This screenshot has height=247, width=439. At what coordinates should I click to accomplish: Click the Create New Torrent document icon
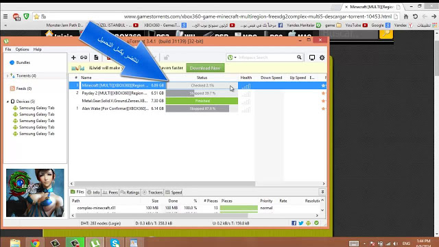[x=96, y=58]
